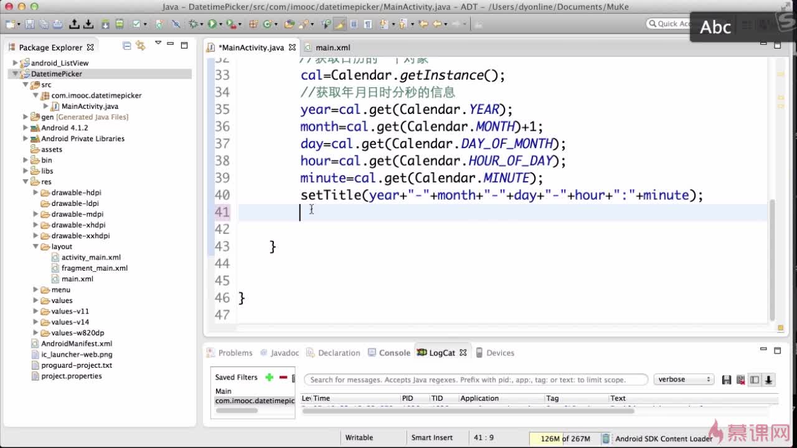Viewport: 797px width, 448px height.
Task: Open the Problems tab
Action: (x=230, y=353)
